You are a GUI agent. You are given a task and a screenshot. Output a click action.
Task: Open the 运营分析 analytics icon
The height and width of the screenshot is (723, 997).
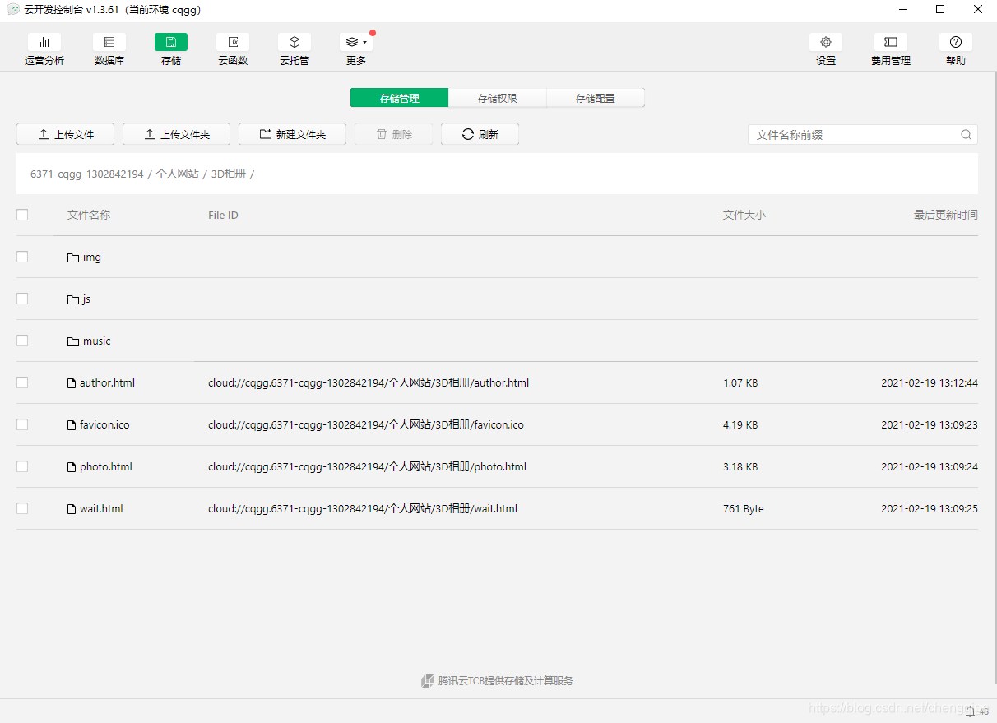click(44, 42)
